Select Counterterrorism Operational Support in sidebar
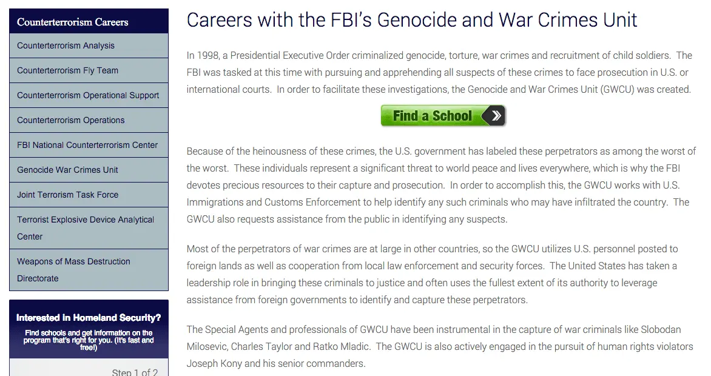Image resolution: width=711 pixels, height=376 pixels. coord(88,95)
